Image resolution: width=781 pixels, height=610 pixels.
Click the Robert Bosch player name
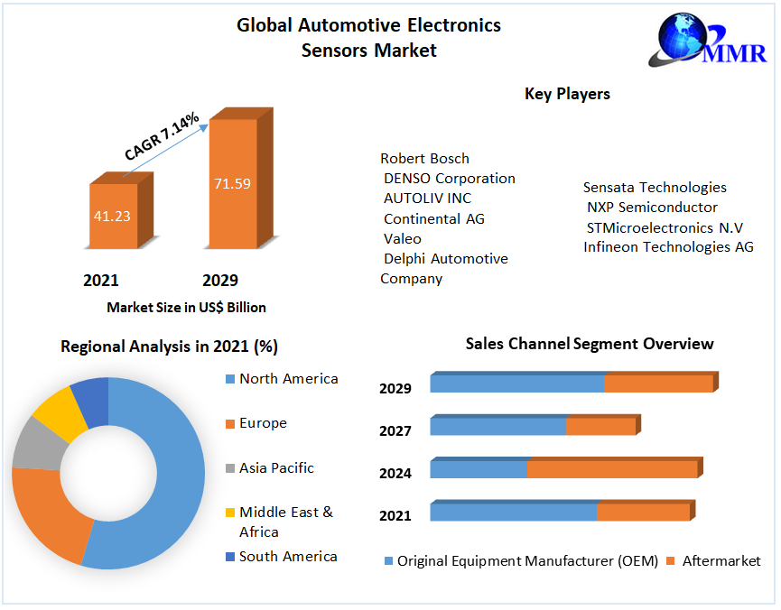pos(424,159)
